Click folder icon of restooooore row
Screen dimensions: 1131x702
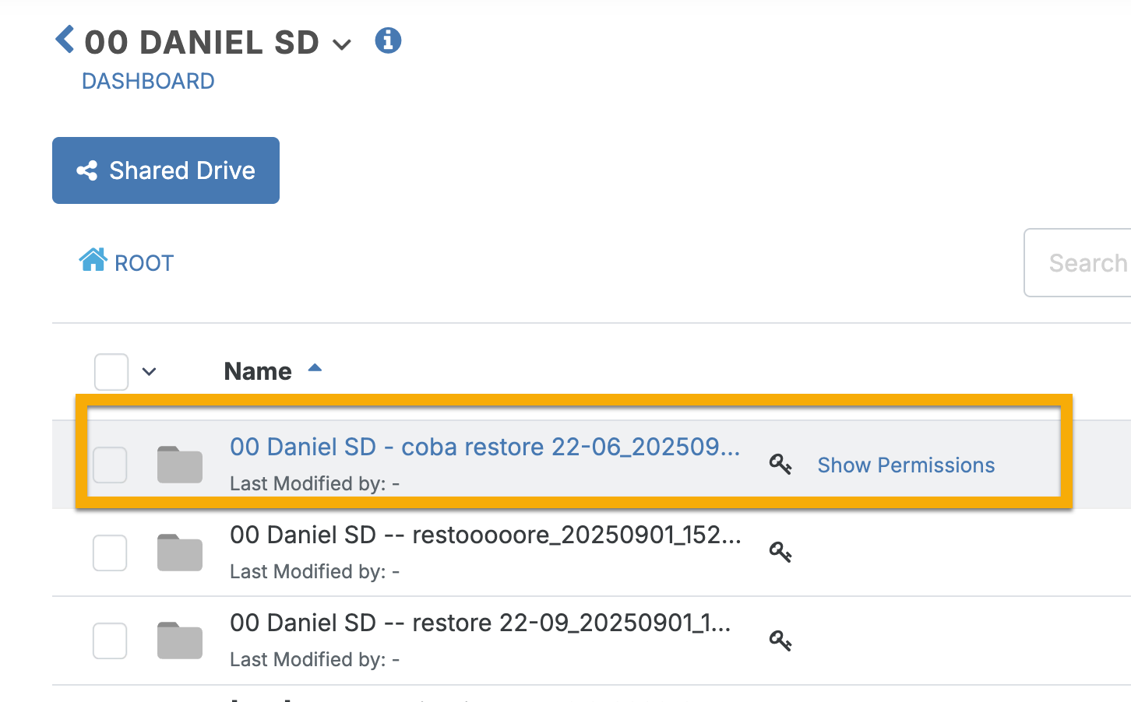pyautogui.click(x=180, y=553)
